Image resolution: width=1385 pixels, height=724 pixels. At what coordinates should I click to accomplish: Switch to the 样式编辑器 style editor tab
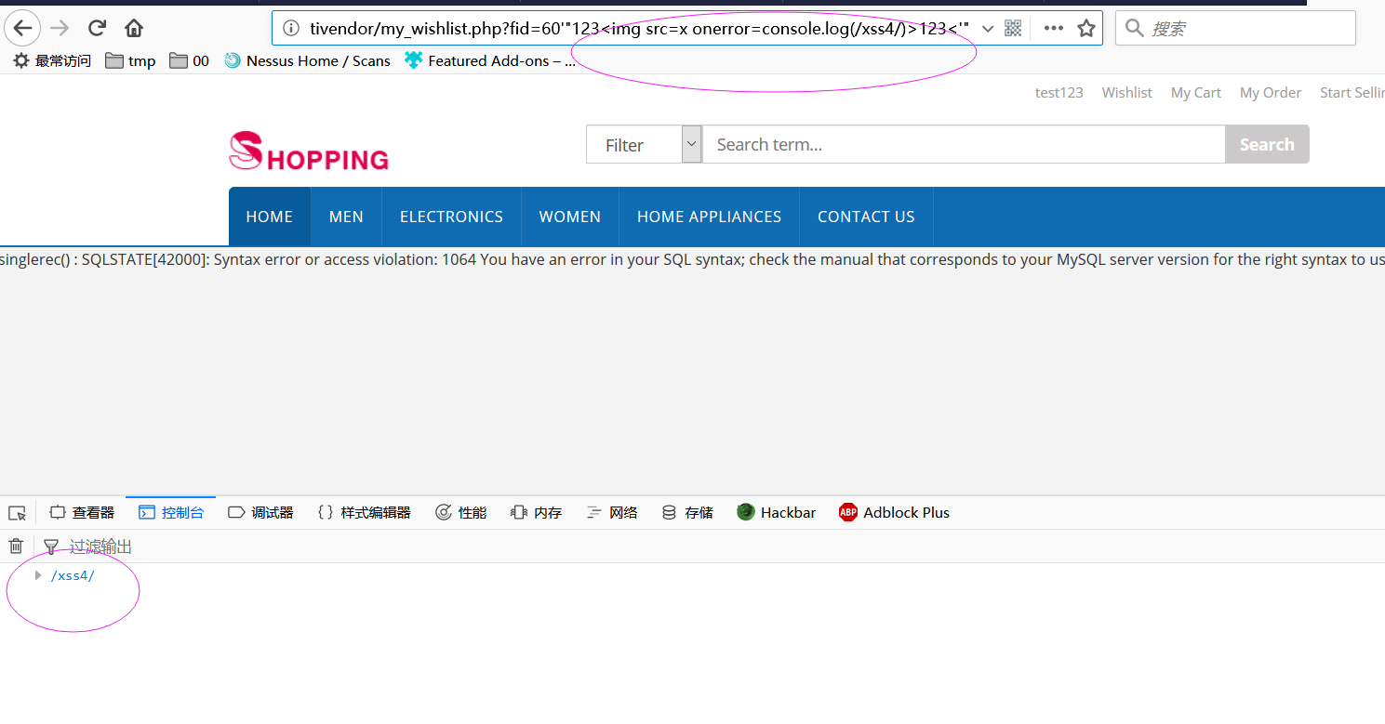tap(364, 513)
